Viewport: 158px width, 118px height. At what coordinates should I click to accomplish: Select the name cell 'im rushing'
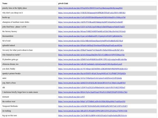(29, 111)
